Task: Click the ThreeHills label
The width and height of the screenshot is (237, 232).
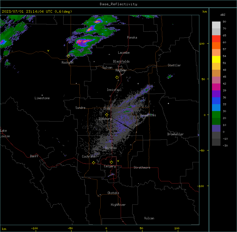Action: (148, 115)
